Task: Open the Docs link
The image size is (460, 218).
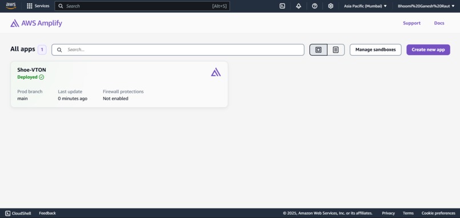Action: (439, 23)
